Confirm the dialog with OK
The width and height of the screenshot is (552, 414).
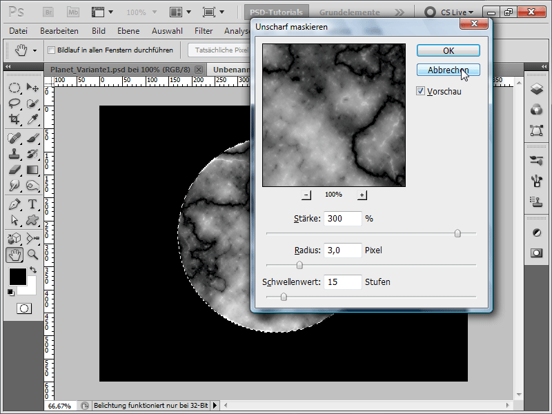tap(448, 50)
